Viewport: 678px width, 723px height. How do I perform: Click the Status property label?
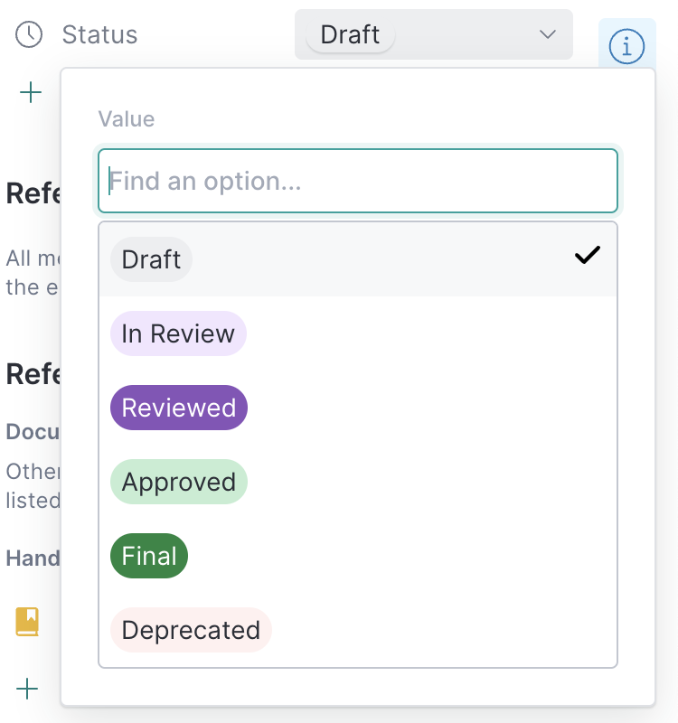click(99, 34)
